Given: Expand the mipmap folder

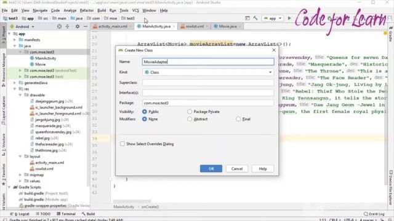Looking at the screenshot, I should click(20, 175).
